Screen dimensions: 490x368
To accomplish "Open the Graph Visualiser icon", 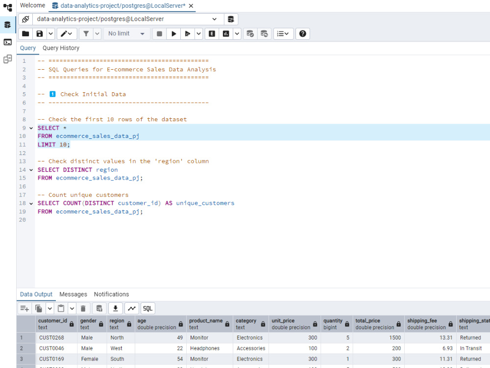I will (x=131, y=309).
